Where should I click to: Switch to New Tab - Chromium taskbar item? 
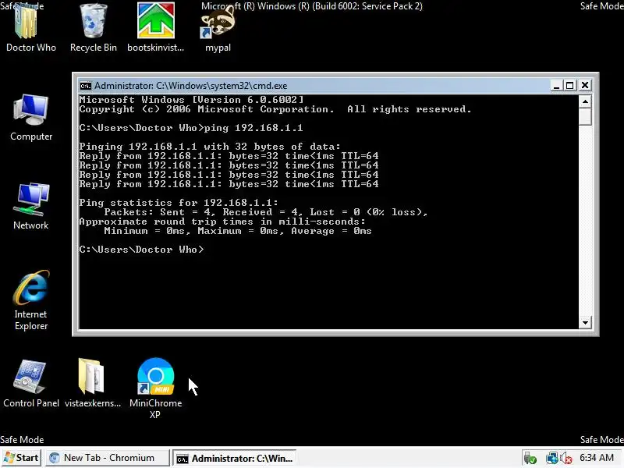pos(108,458)
